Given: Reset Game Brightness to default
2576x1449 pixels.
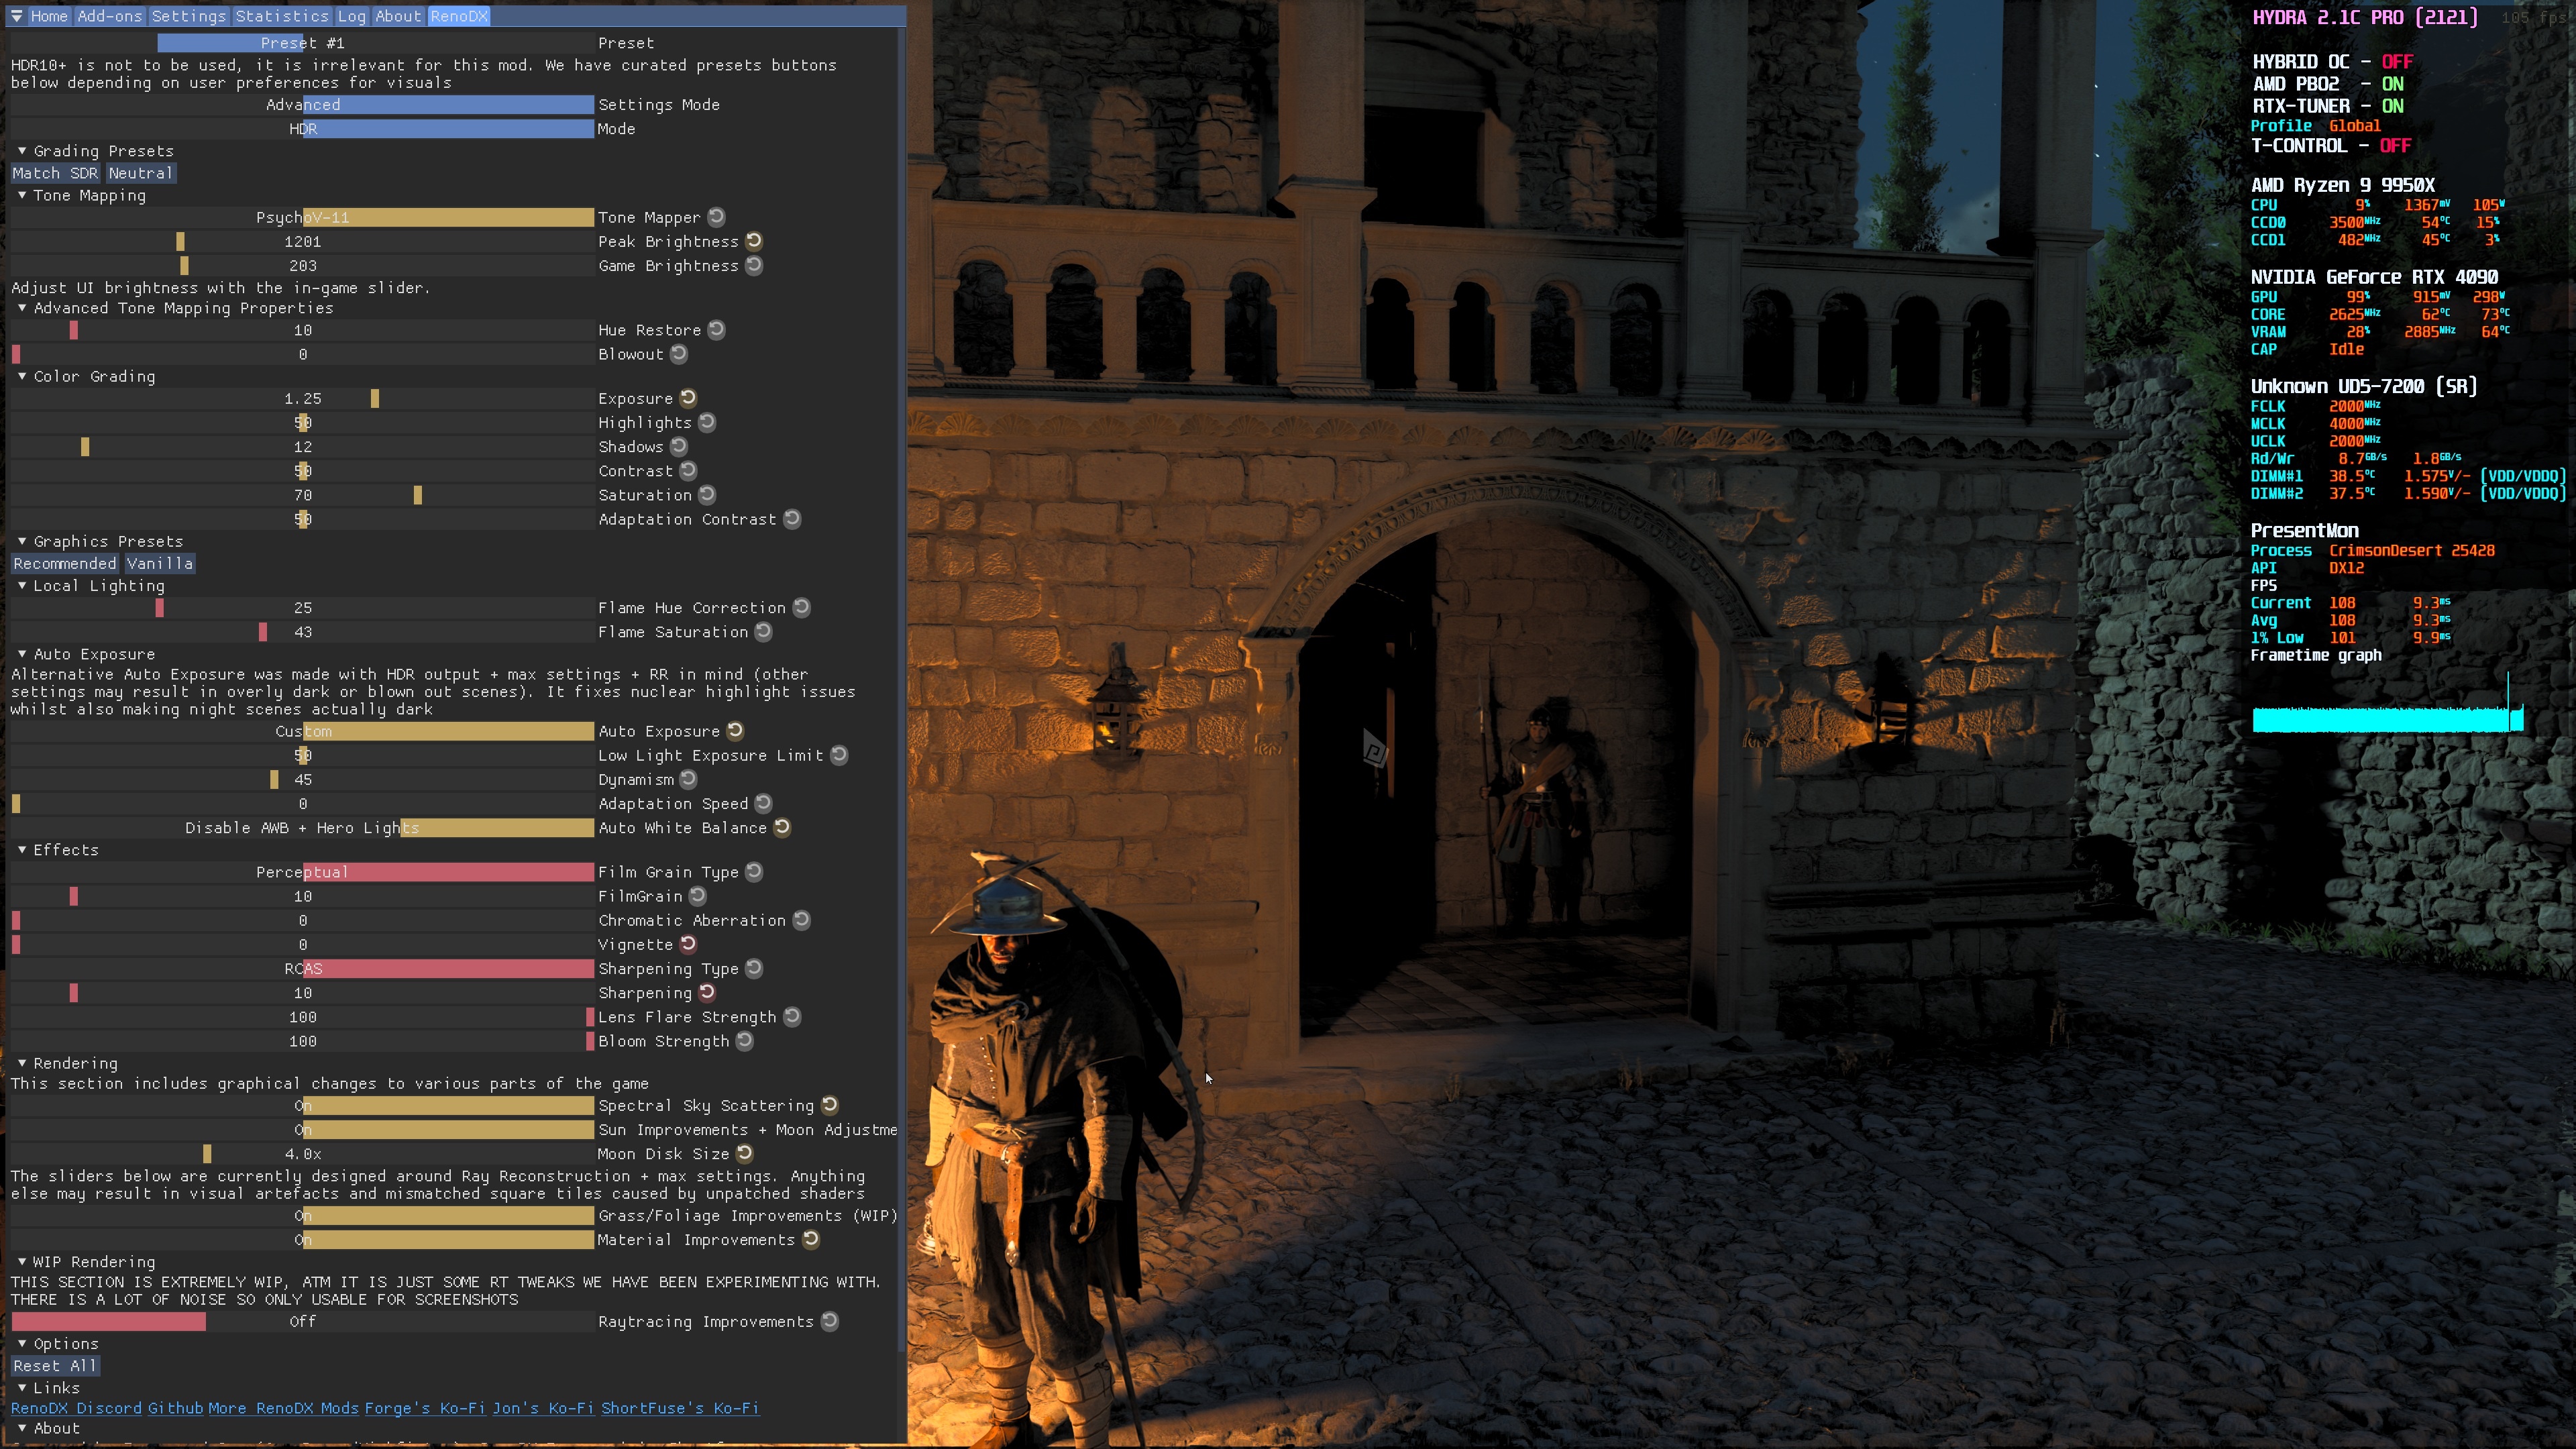Looking at the screenshot, I should tap(754, 265).
